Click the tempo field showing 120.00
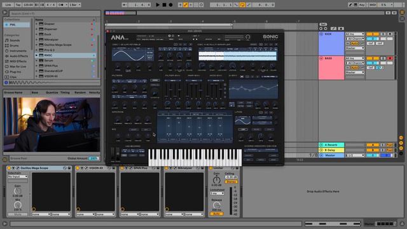 click(28, 4)
